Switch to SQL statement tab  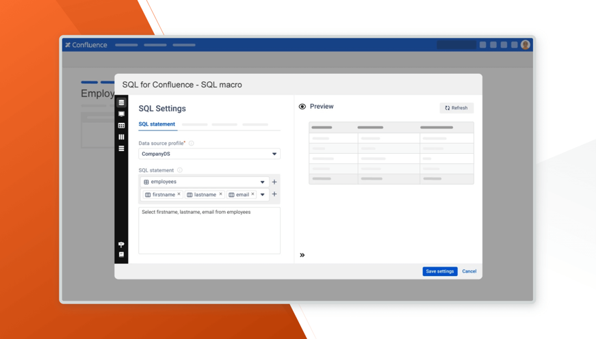[x=157, y=124]
